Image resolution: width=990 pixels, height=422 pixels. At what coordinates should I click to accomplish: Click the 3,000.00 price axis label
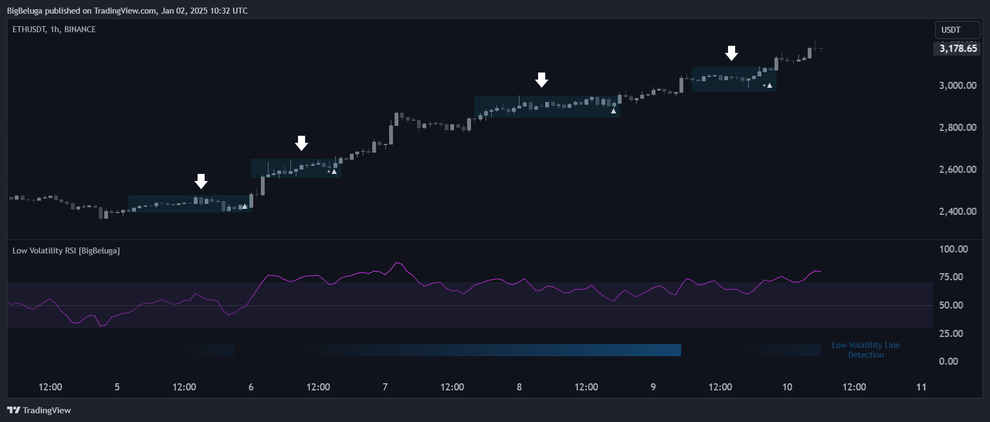[x=957, y=86]
